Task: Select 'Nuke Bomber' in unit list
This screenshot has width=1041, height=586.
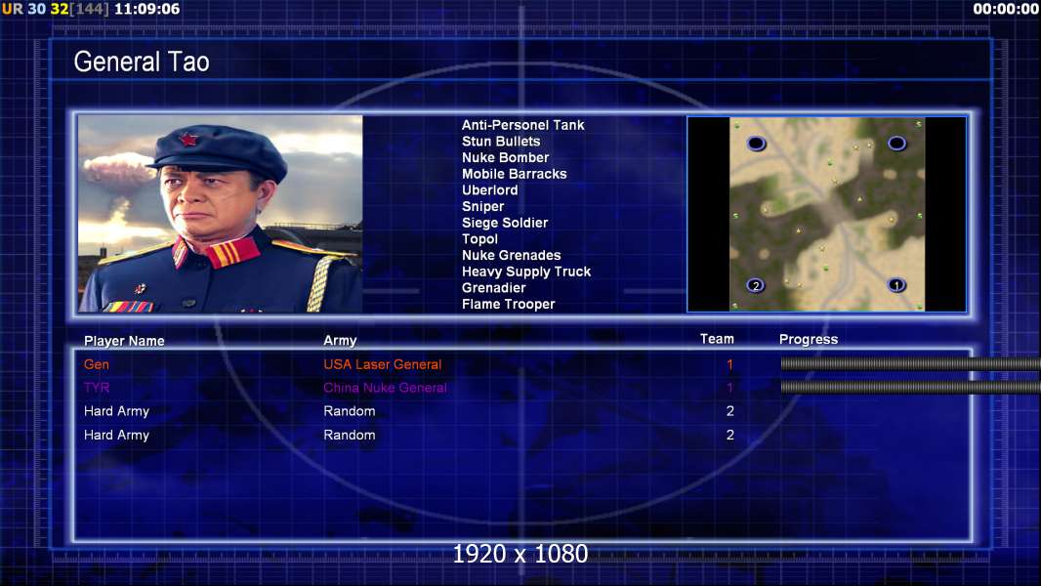Action: coord(505,157)
